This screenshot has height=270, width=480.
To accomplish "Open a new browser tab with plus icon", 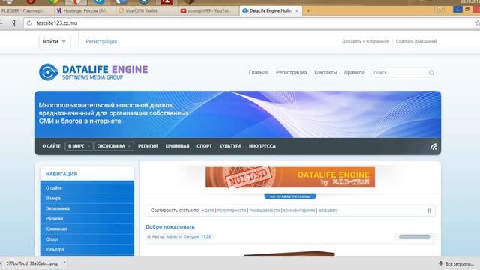I will 308,10.
